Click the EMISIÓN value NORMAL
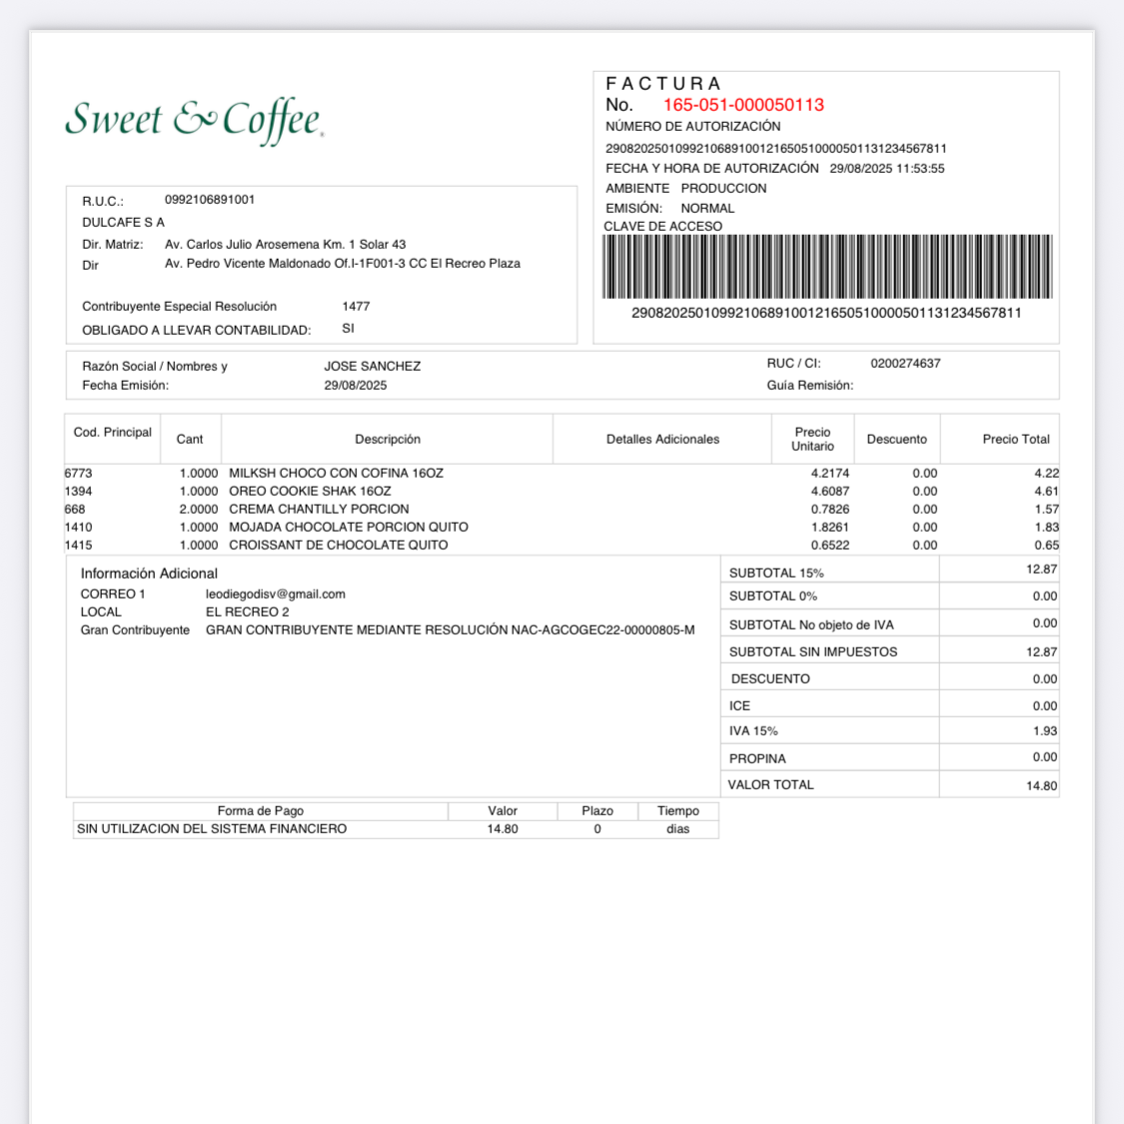The height and width of the screenshot is (1124, 1124). tap(707, 208)
